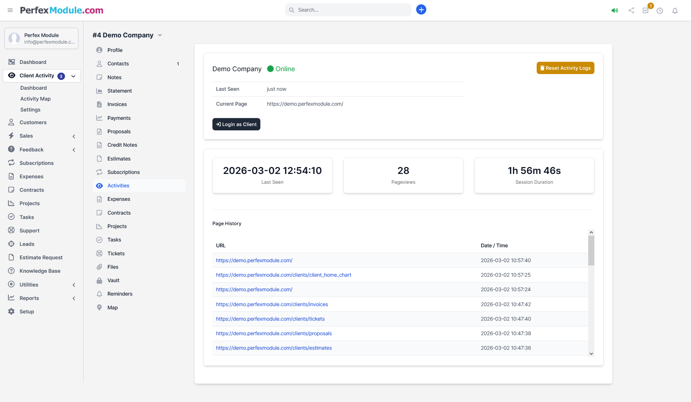Click the blue plus quick-create icon
This screenshot has width=691, height=402.
tap(421, 10)
